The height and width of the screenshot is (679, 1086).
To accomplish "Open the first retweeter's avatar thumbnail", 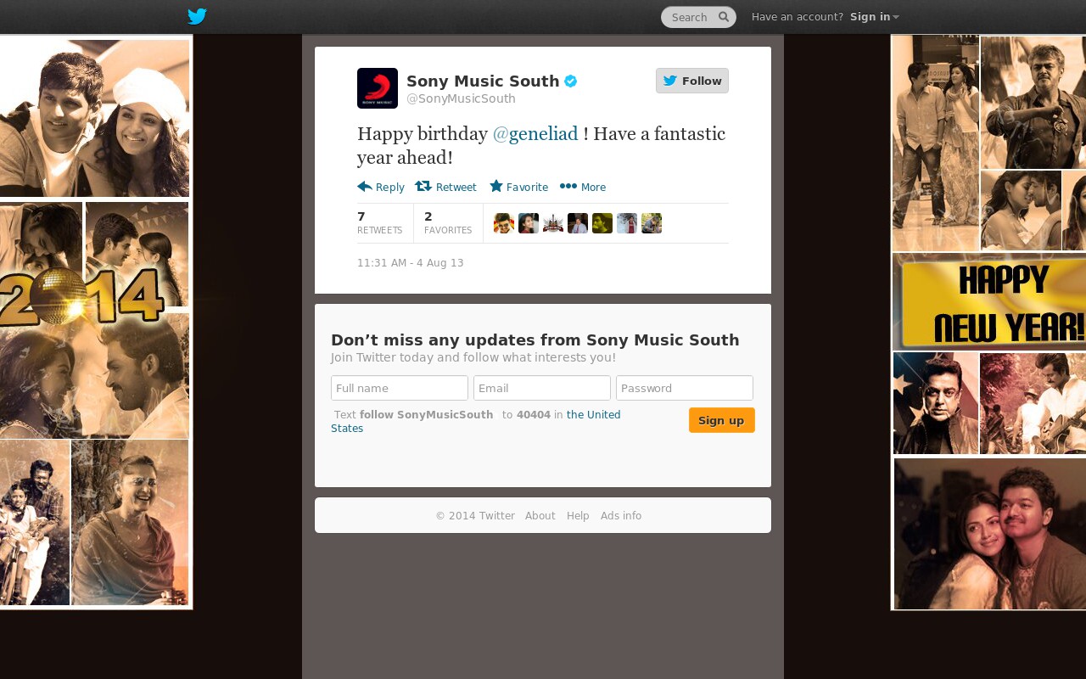I will pyautogui.click(x=504, y=223).
